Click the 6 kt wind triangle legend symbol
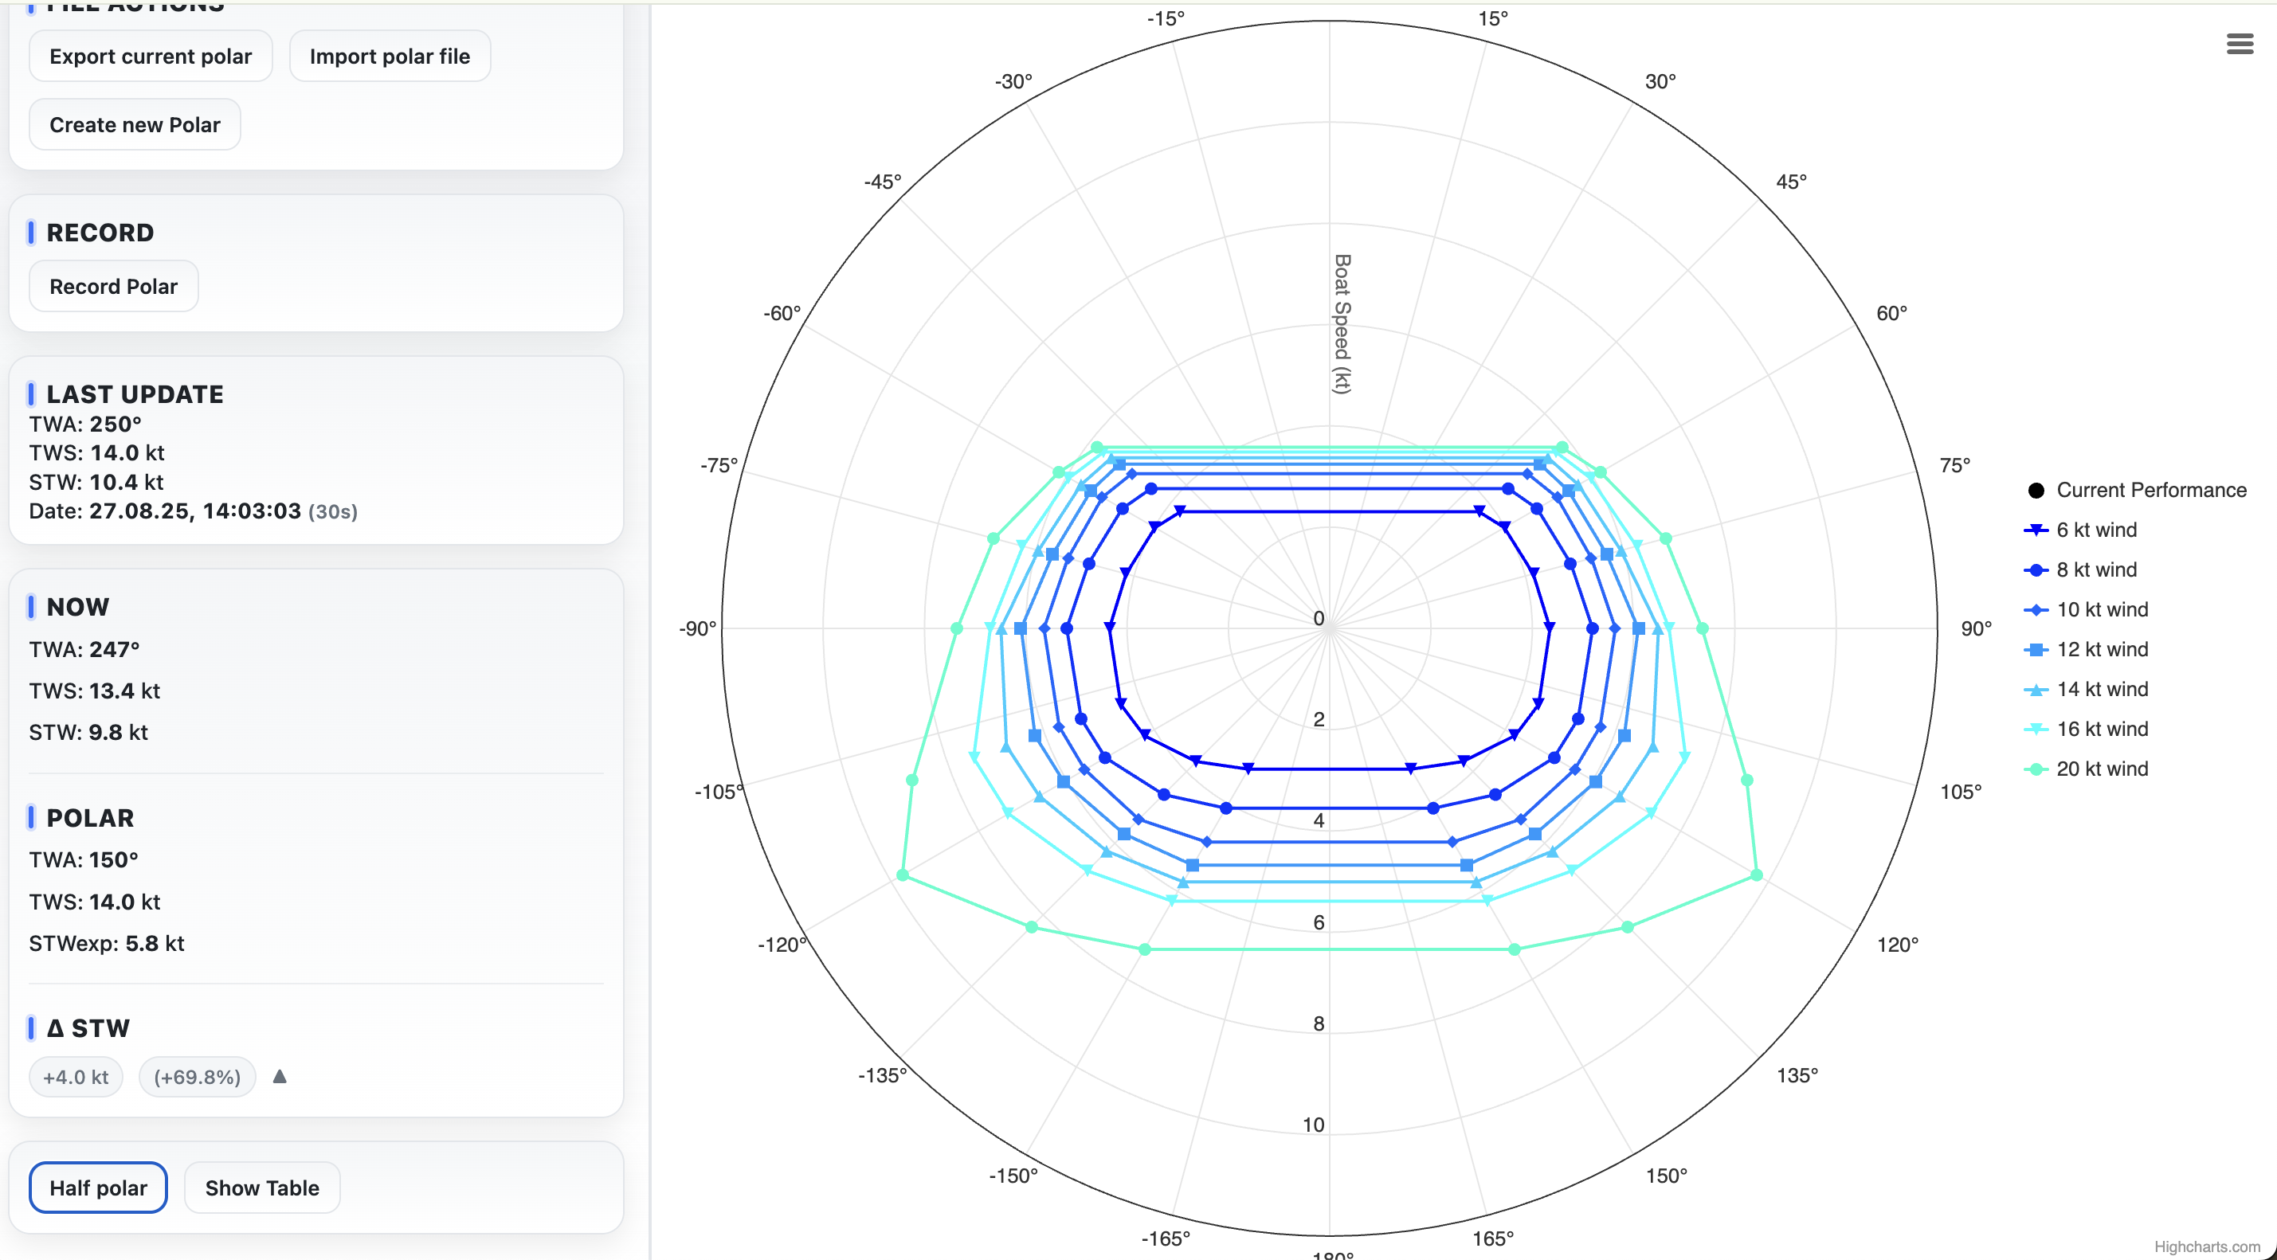The image size is (2277, 1260). [x=2036, y=530]
